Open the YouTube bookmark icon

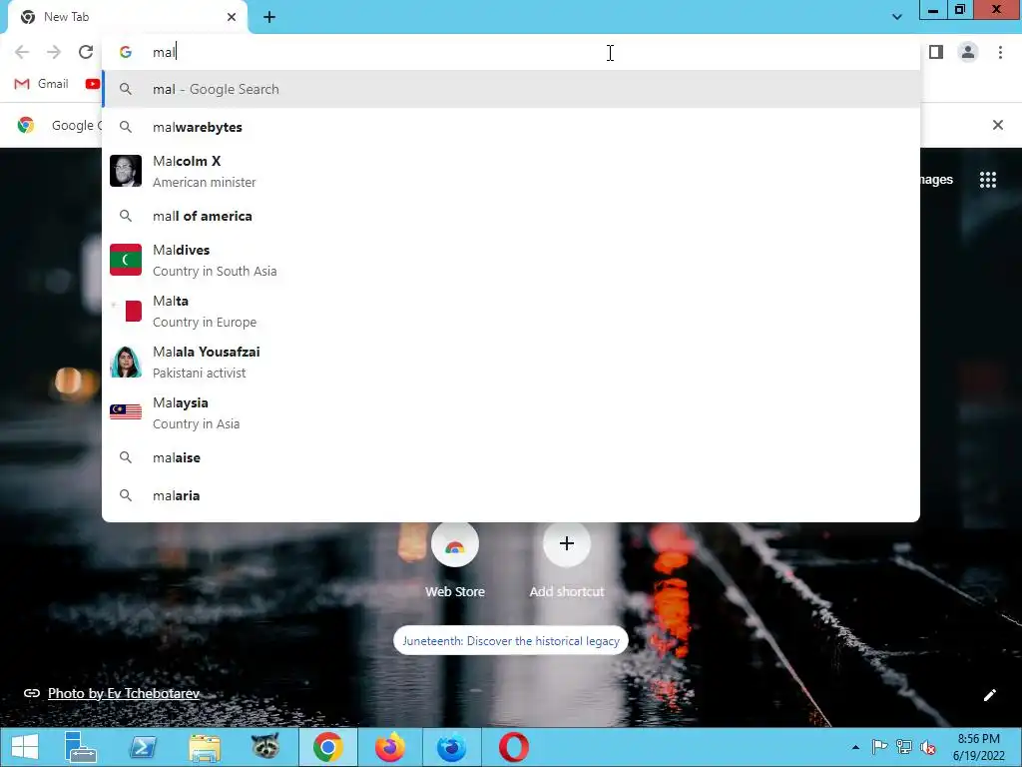pos(93,84)
